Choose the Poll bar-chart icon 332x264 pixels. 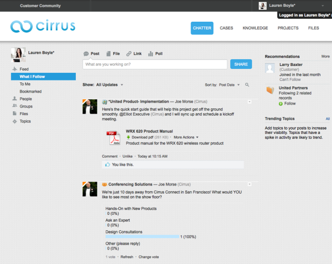(x=151, y=53)
